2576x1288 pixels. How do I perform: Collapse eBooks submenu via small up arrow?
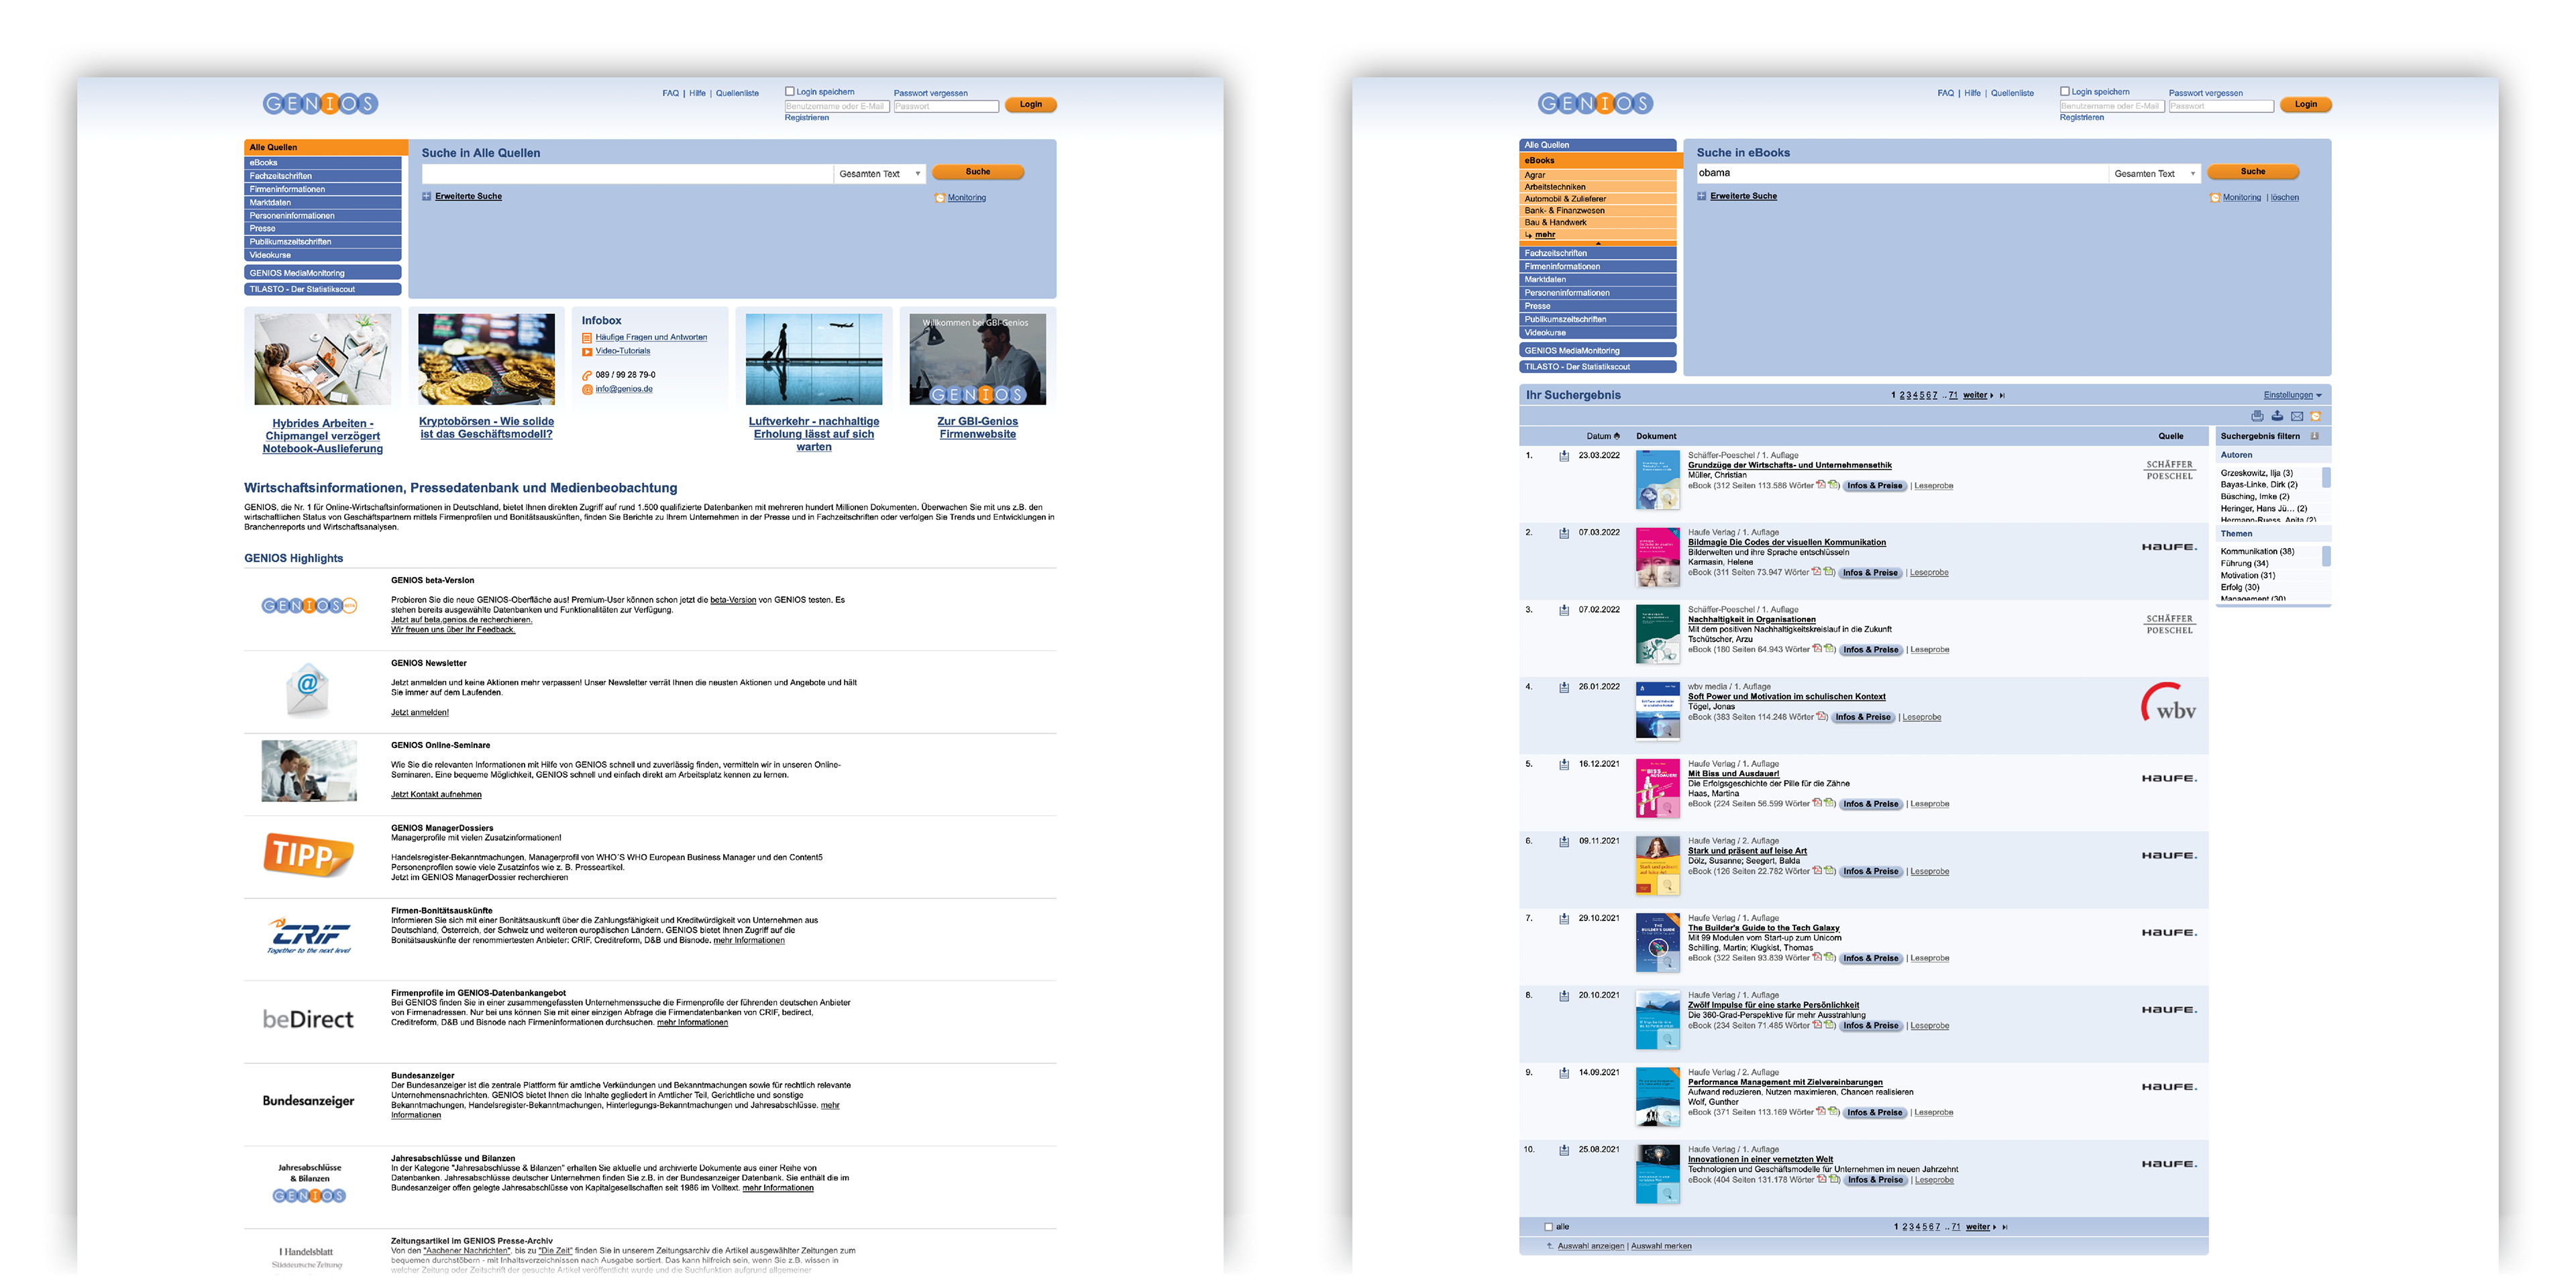pos(1598,244)
